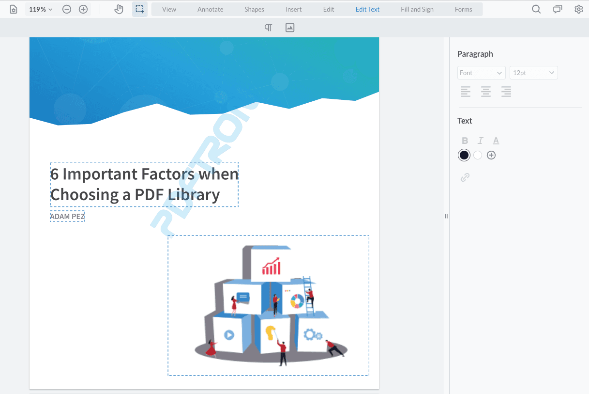589x394 pixels.
Task: Click the ADAM PEZ text box
Action: tap(67, 217)
